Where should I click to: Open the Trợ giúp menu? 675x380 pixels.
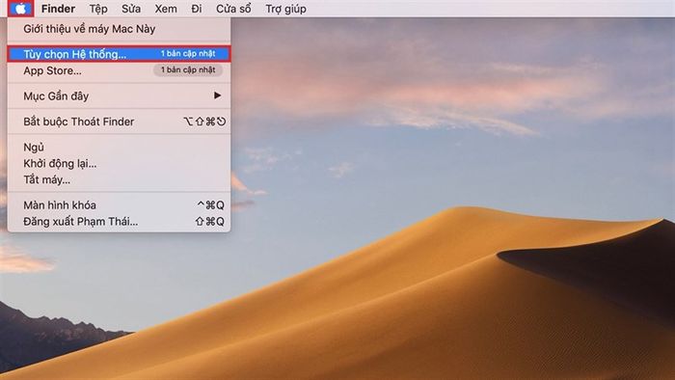pos(285,9)
